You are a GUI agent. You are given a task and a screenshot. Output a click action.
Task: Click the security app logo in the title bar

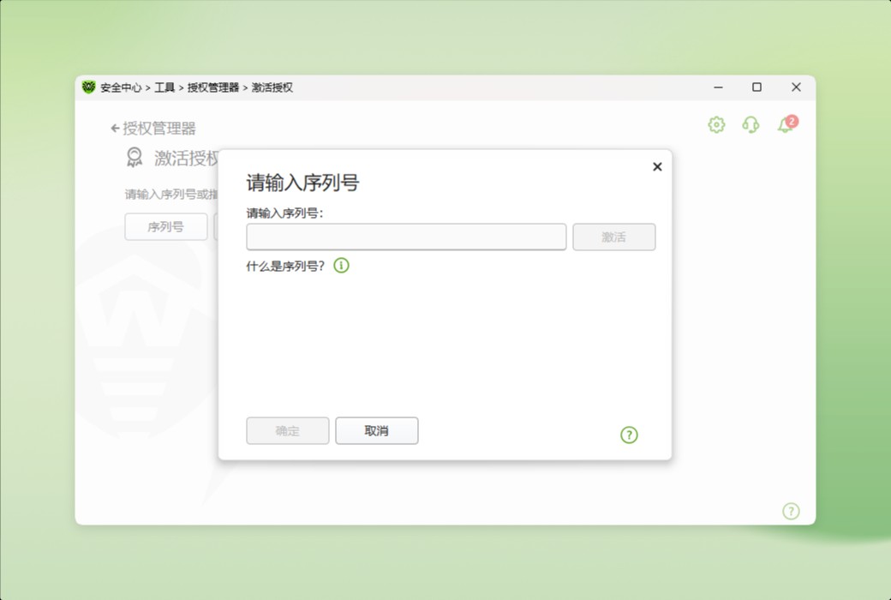click(90, 87)
